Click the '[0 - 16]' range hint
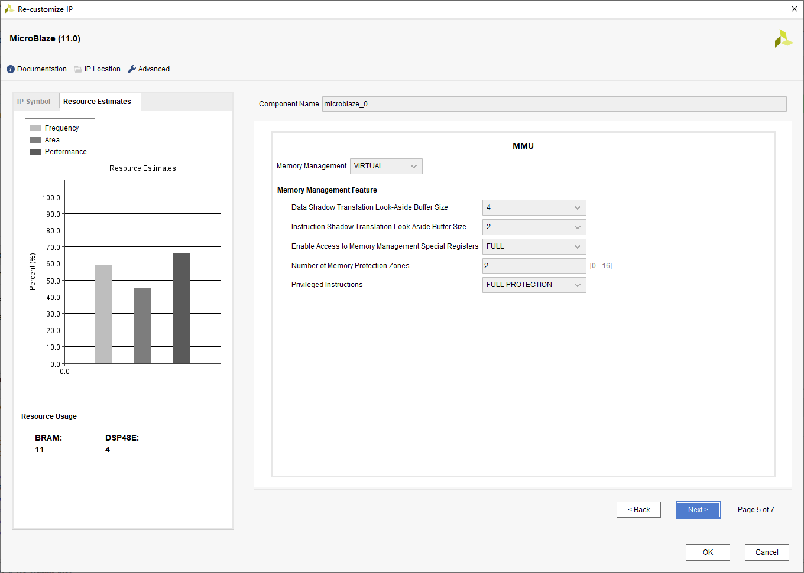This screenshot has width=804, height=573. coord(601,266)
